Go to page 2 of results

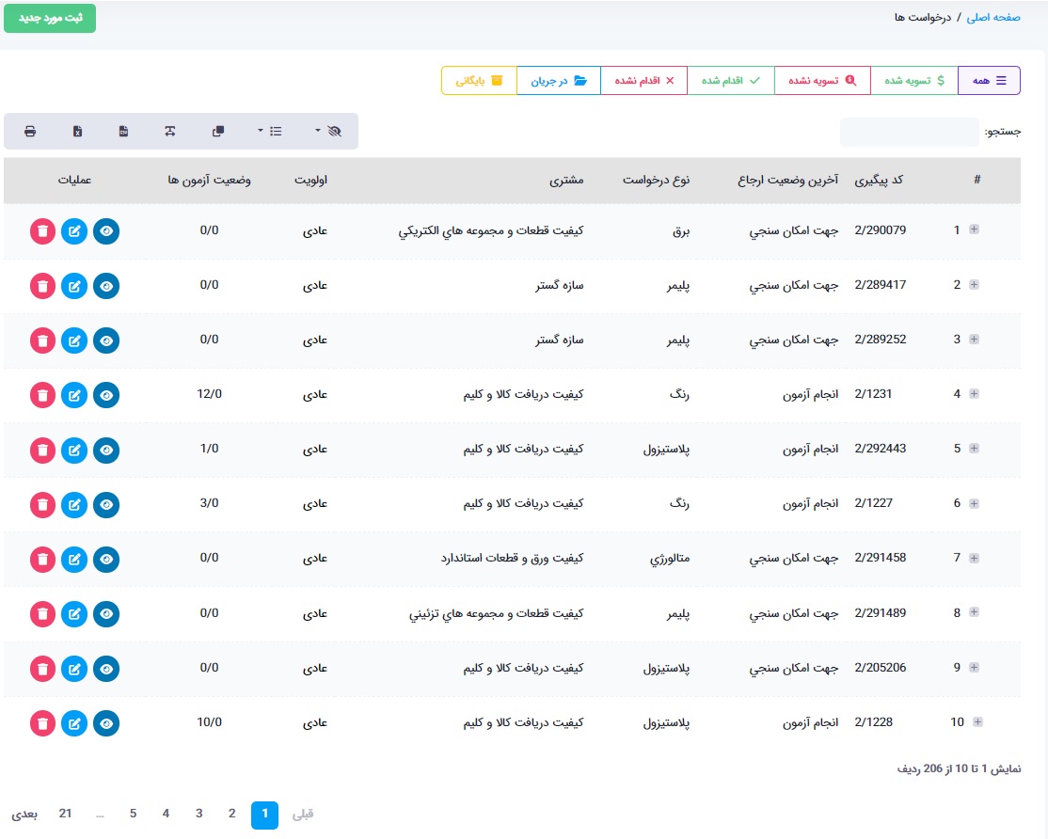232,814
